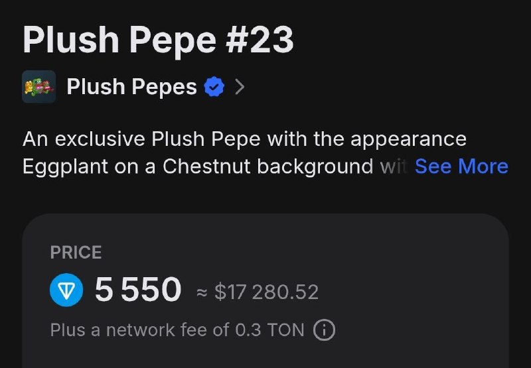Expand the chevron beside Plush Pepes
The image size is (531, 368).
click(240, 87)
